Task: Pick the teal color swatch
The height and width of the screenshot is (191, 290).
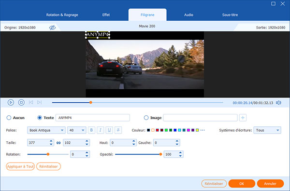Action: (184, 130)
